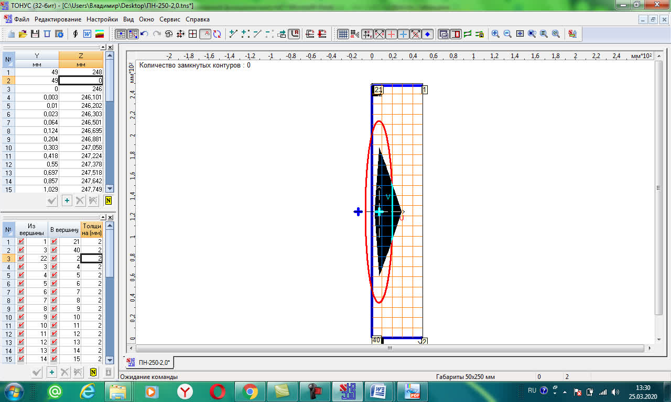Screen dimensions: 671x402
Task: Toggle the blue diamond marker icon
Action: click(x=427, y=34)
